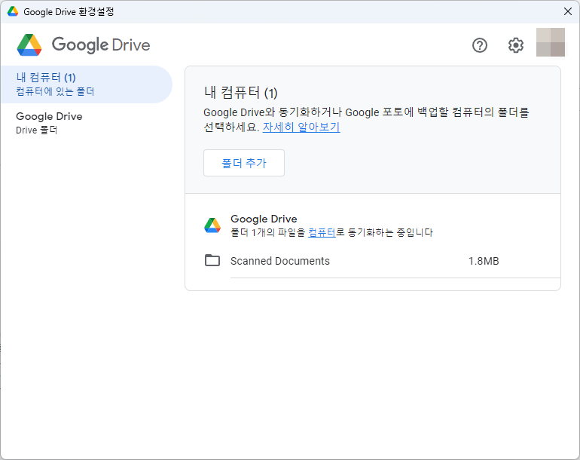The height and width of the screenshot is (460, 580).
Task: Close the Google Drive 환경설정 window
Action: 568,11
